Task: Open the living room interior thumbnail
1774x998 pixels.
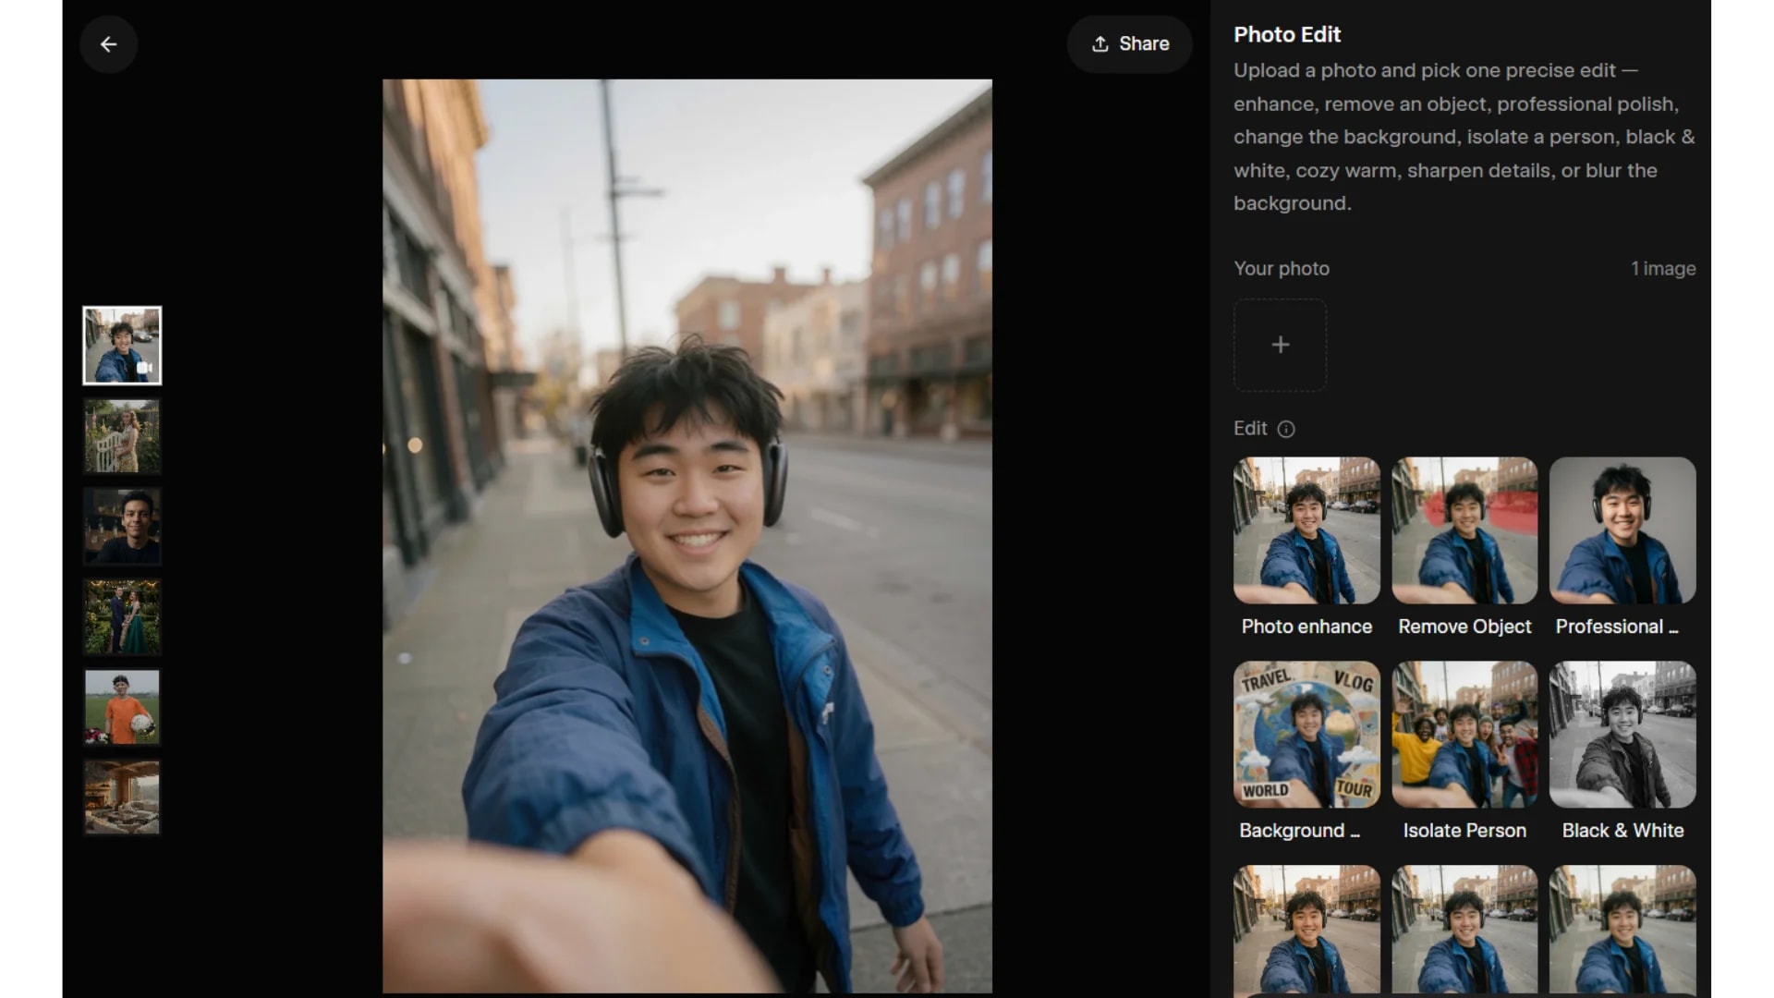Action: (x=122, y=798)
